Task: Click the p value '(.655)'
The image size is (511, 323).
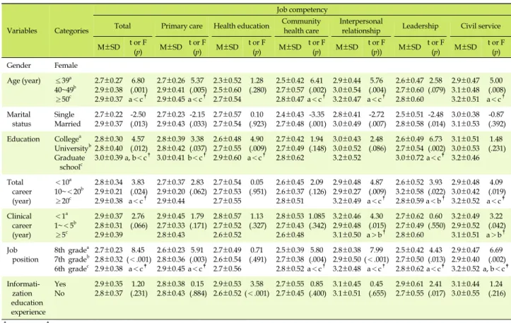Action: pos(377,293)
